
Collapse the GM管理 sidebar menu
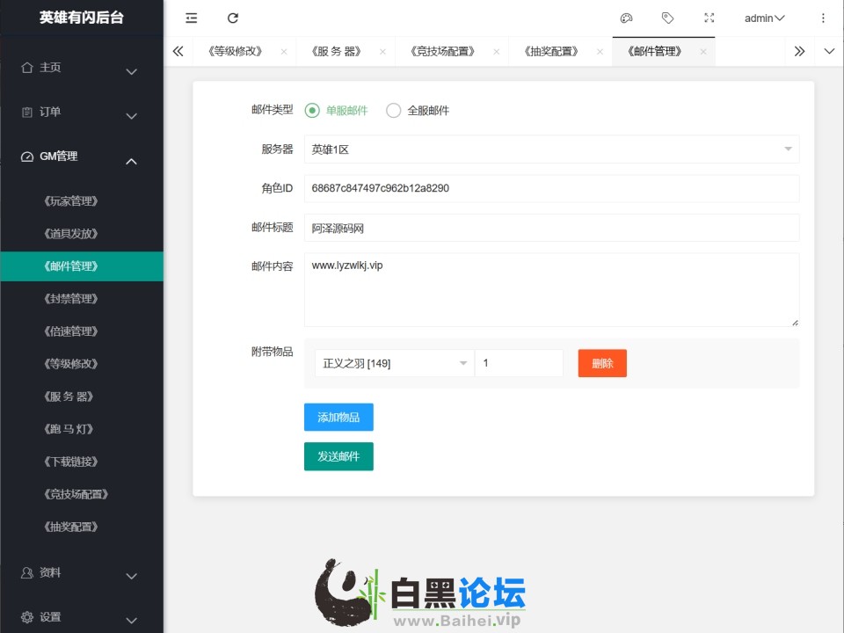(82, 156)
